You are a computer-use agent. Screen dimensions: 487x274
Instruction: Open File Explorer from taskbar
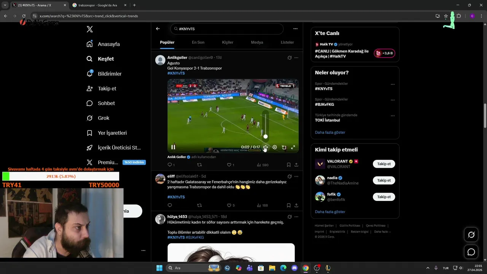272,268
